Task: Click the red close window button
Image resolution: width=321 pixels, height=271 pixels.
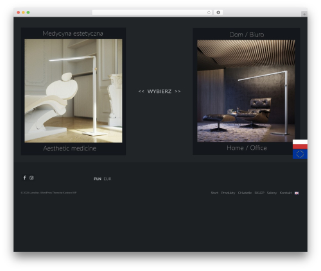Action: tap(19, 12)
